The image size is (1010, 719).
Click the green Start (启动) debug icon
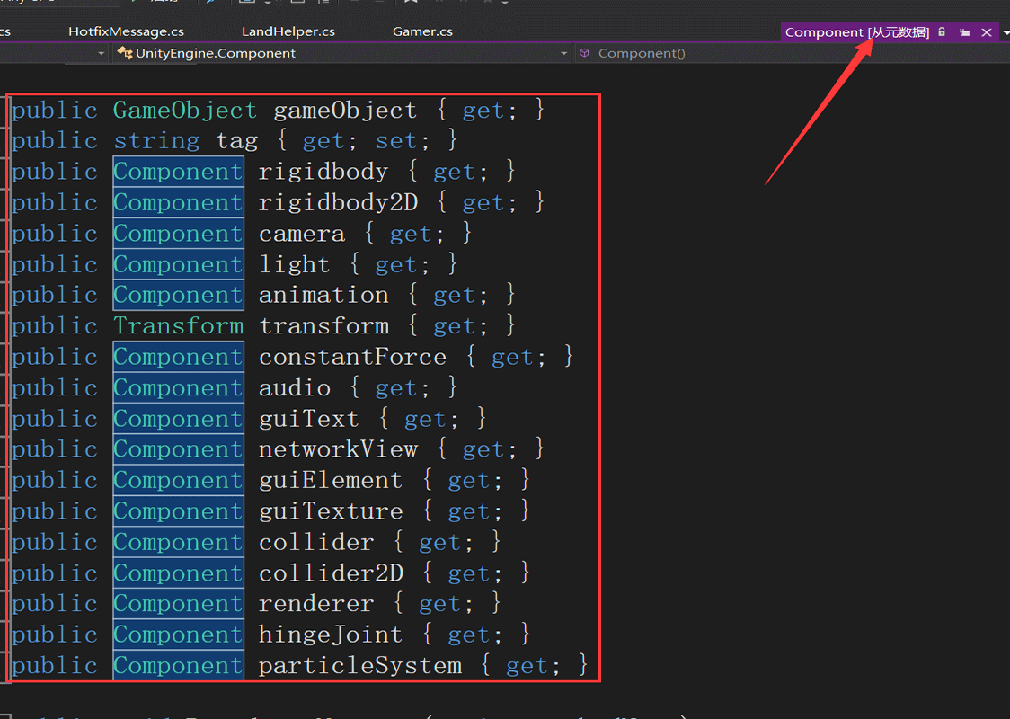131,4
